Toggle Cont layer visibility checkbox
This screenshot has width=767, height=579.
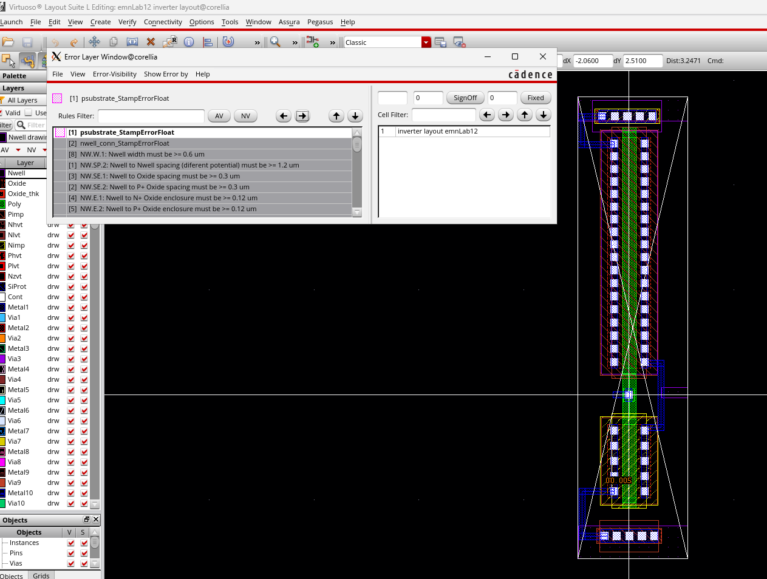coord(71,297)
